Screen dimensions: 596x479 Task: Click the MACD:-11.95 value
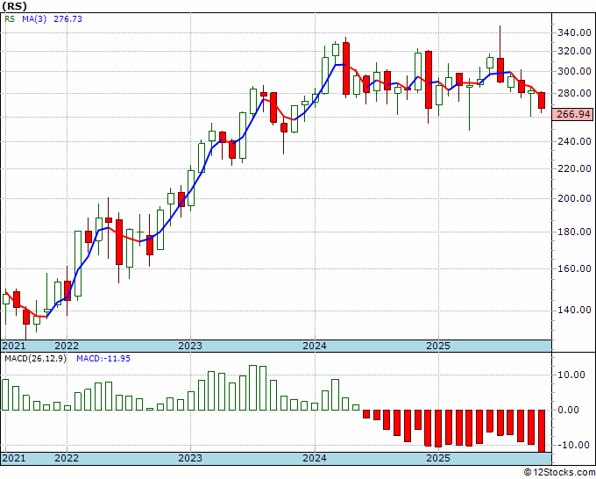coord(103,359)
